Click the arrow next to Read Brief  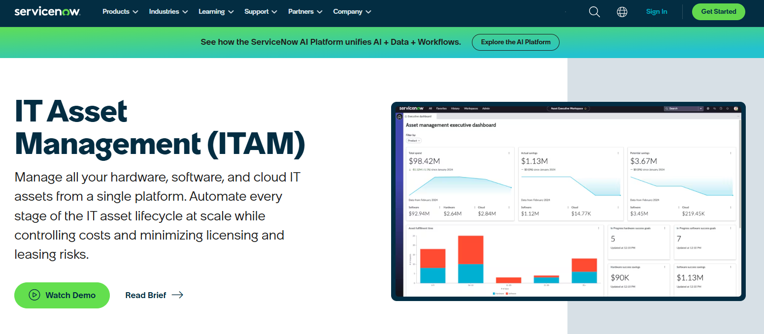pos(177,295)
